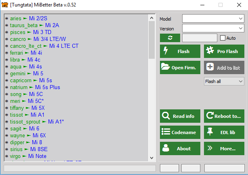The height and width of the screenshot is (175, 248).
Task: Click the Open Firm. button label
Action: (184, 68)
